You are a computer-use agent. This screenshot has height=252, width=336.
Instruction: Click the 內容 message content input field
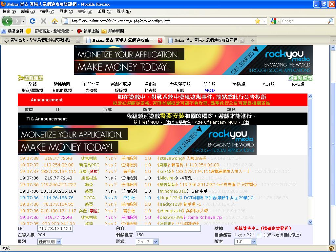[x=168, y=228]
